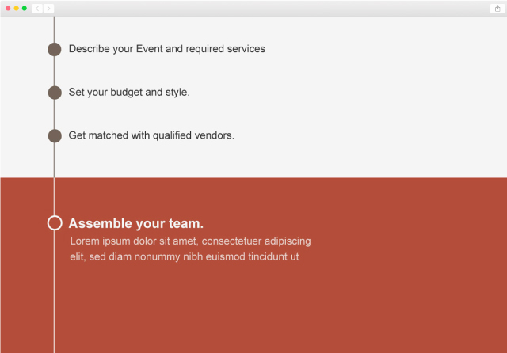Click the browser forward arrow button
Screen dimensions: 507x353
pos(48,8)
